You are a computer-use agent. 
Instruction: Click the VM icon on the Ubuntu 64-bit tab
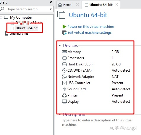[x=86, y=5]
